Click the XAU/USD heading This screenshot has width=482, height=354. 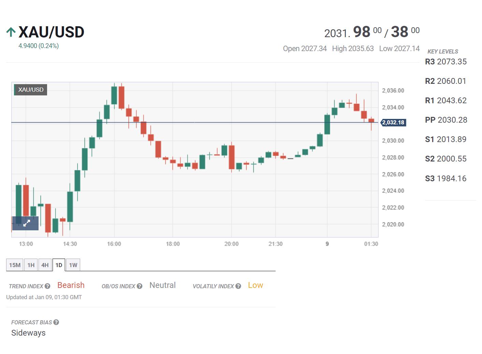(x=51, y=32)
